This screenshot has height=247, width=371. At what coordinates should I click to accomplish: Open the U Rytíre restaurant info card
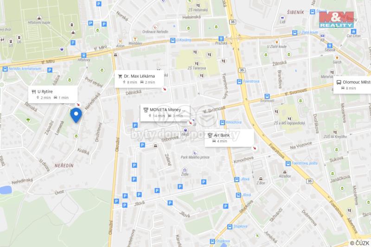coord(53,95)
